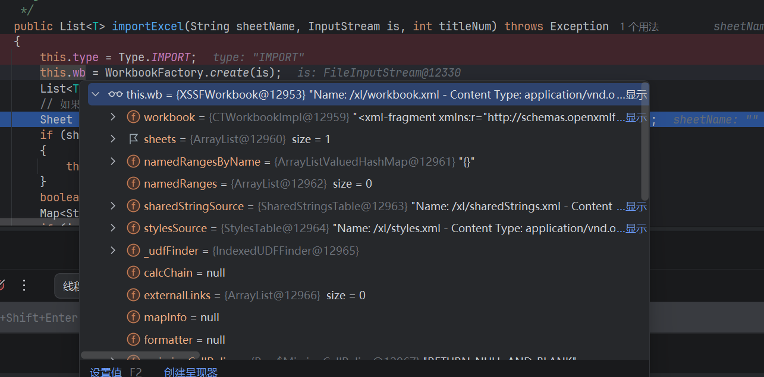The height and width of the screenshot is (377, 764).
Task: Click the watch glasses icon beside this.wb
Action: point(115,95)
